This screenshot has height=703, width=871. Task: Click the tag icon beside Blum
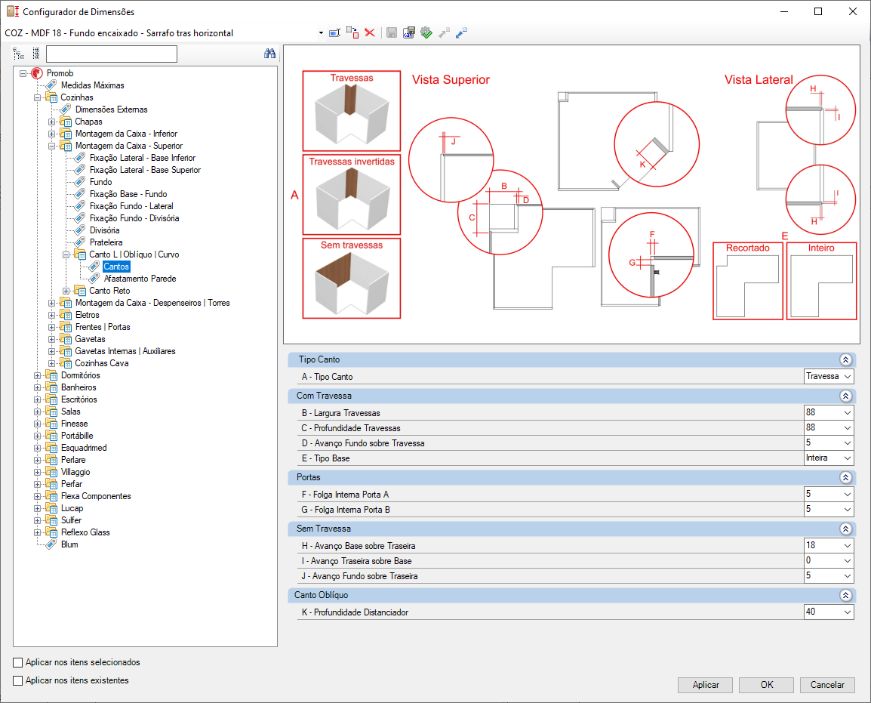click(51, 544)
